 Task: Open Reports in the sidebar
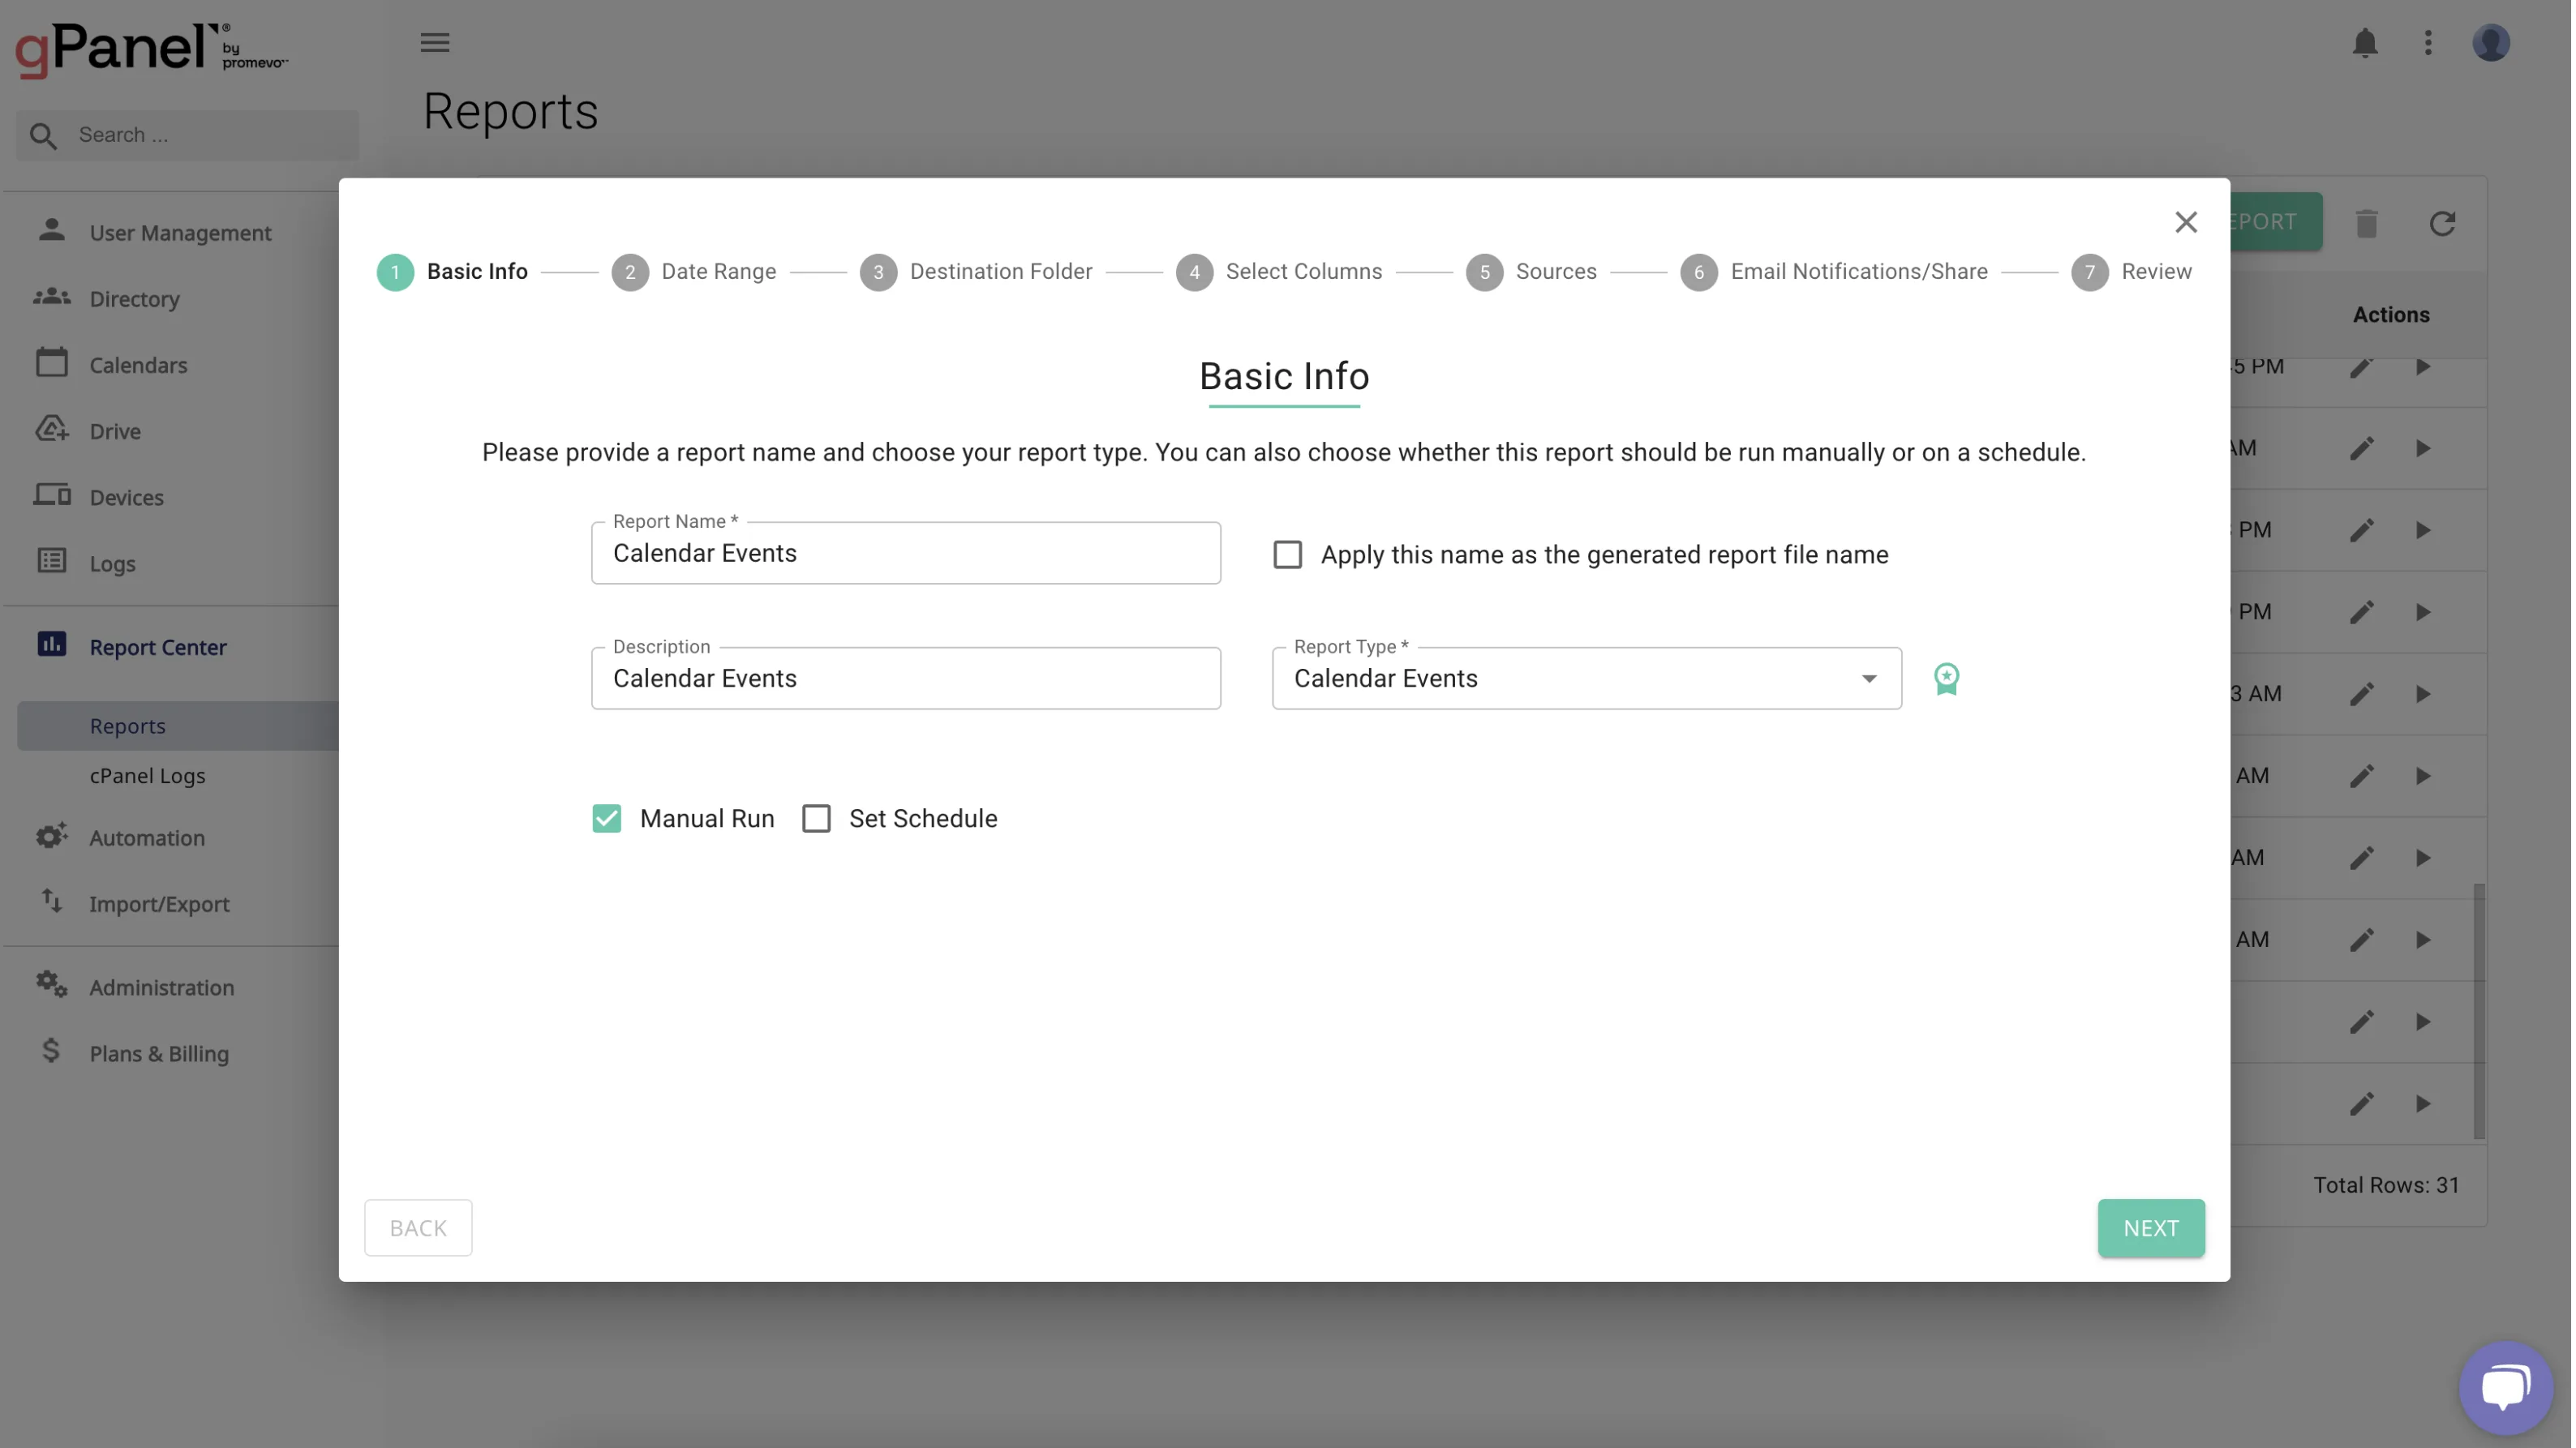coord(128,726)
